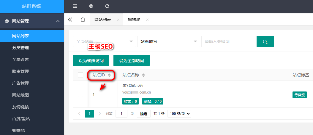Refresh the page with the reload icon
The height and width of the screenshot is (135, 313).
pyautogui.click(x=107, y=6)
